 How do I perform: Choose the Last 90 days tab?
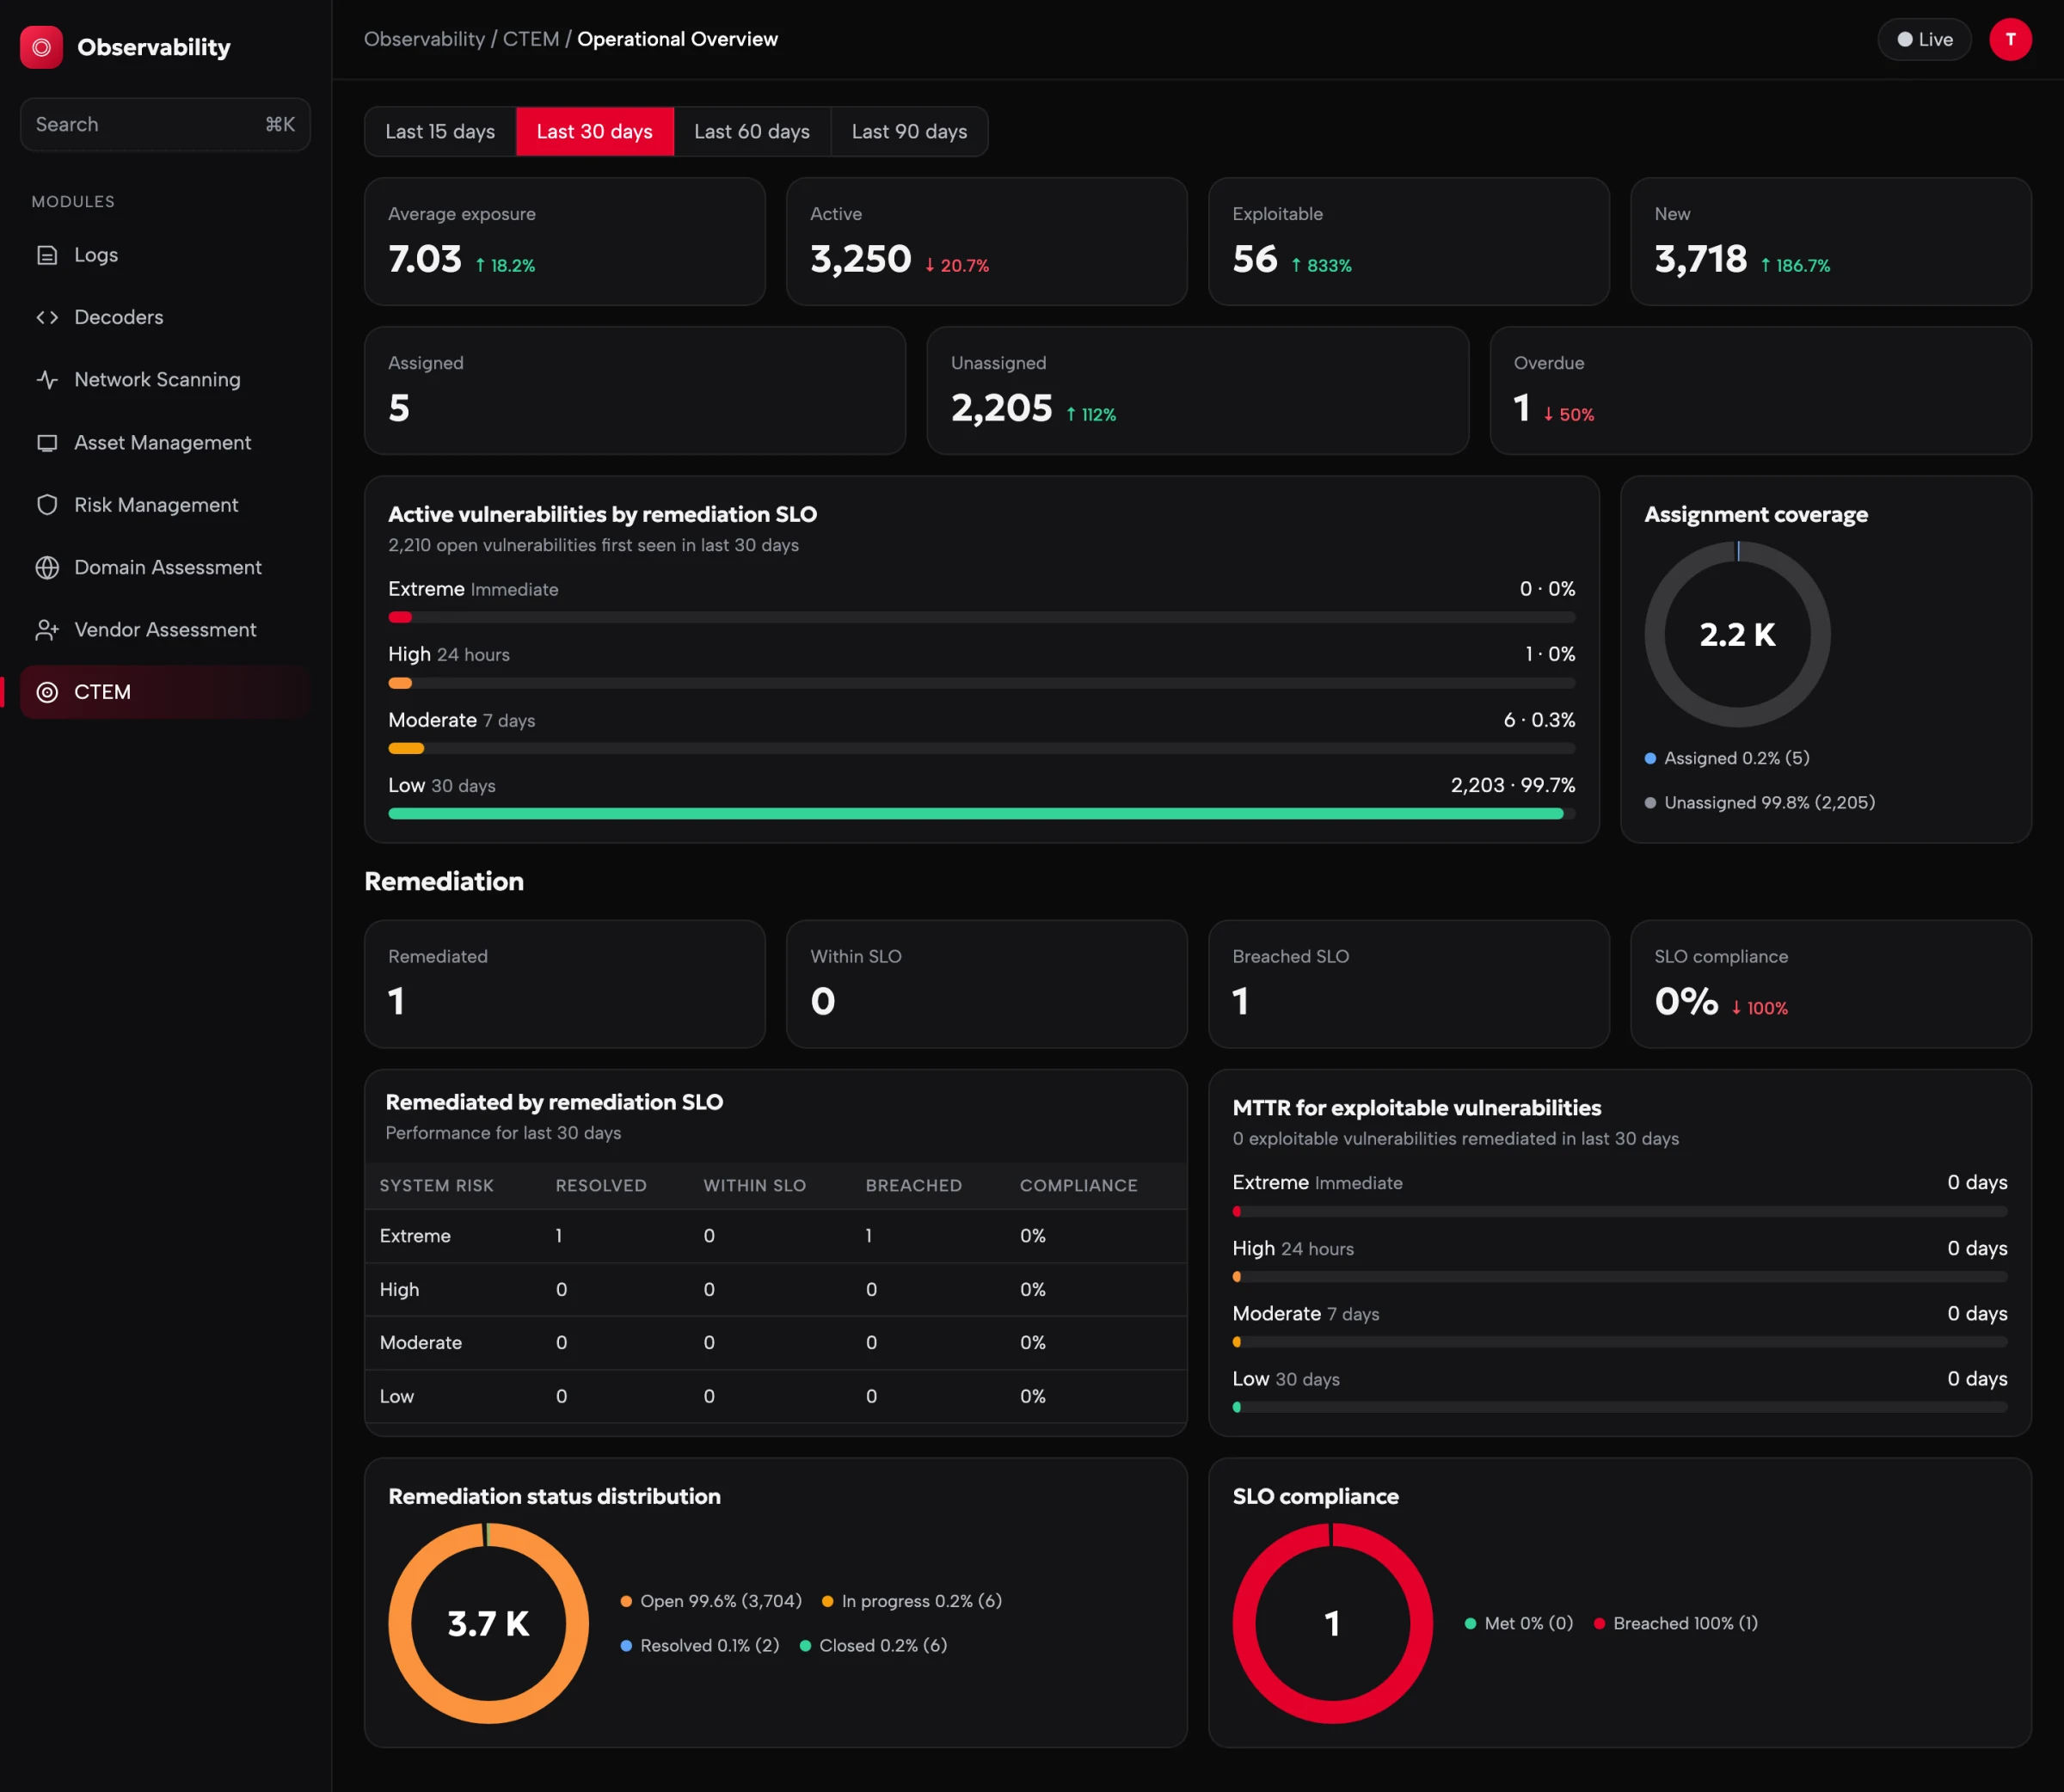[x=909, y=132]
